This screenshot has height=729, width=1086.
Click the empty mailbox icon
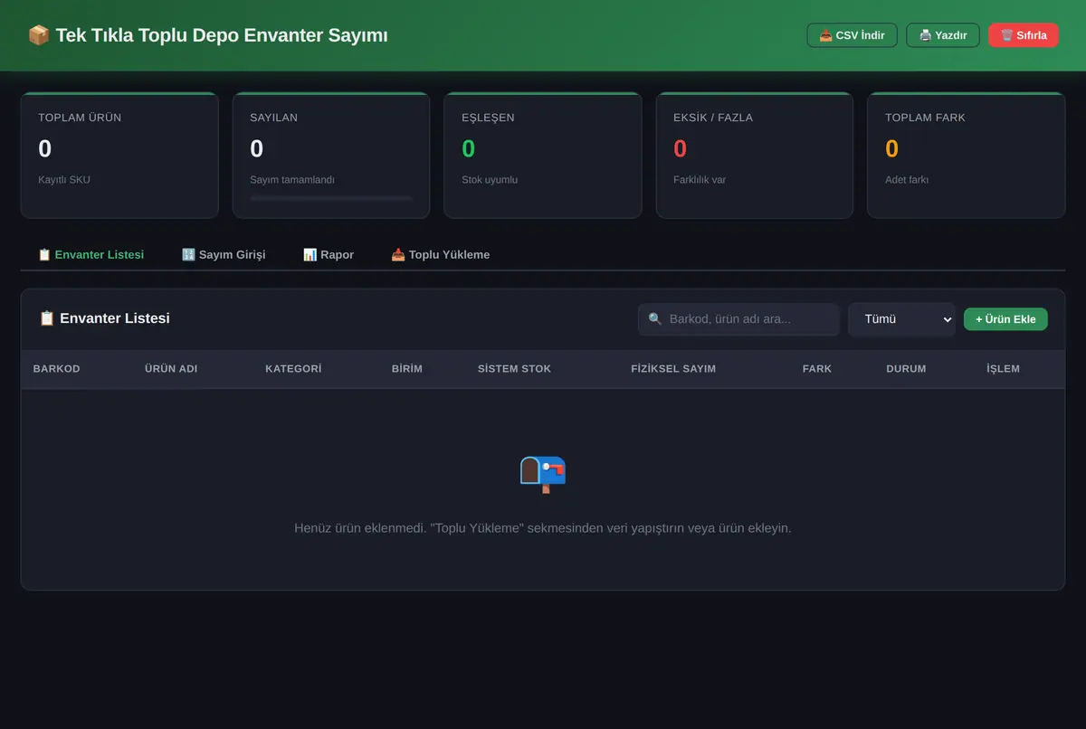[543, 473]
